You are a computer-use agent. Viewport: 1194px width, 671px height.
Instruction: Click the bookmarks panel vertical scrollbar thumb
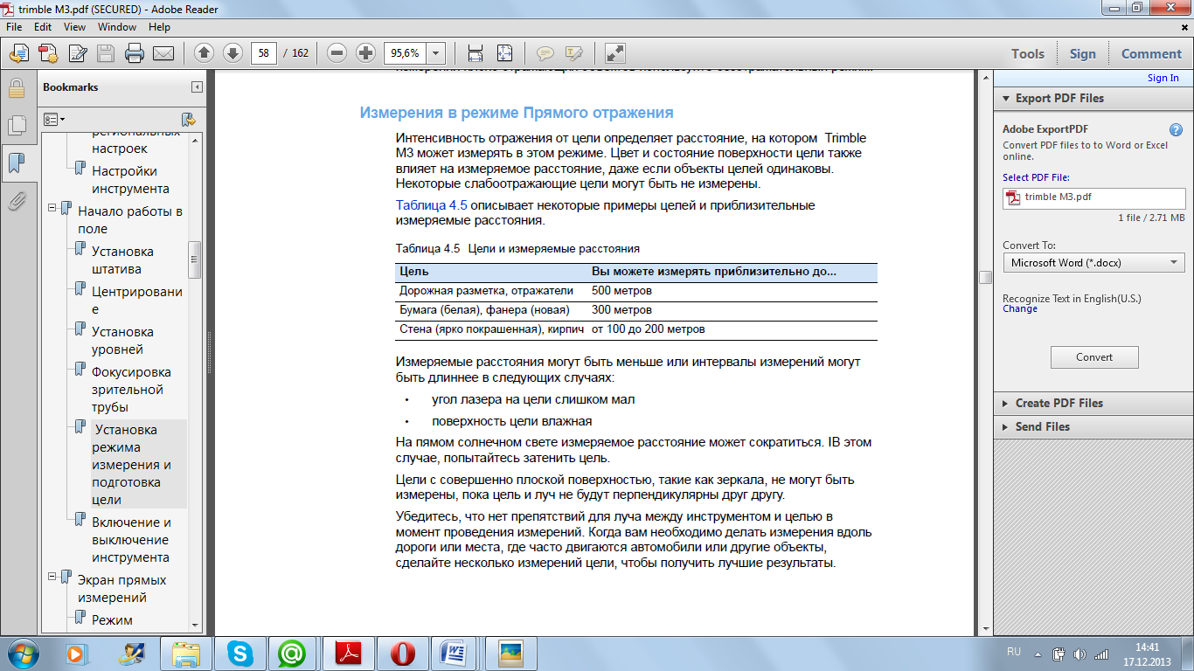195,259
